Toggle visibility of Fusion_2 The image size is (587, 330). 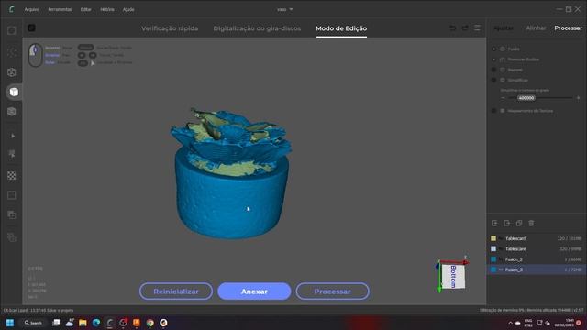(x=501, y=259)
